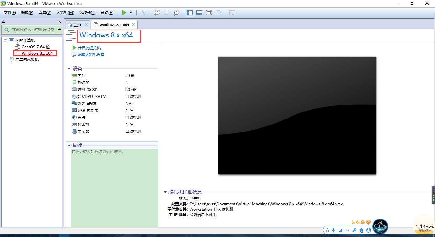This screenshot has width=435, height=237.
Task: Click the IME lock icon
Action: pos(328,230)
